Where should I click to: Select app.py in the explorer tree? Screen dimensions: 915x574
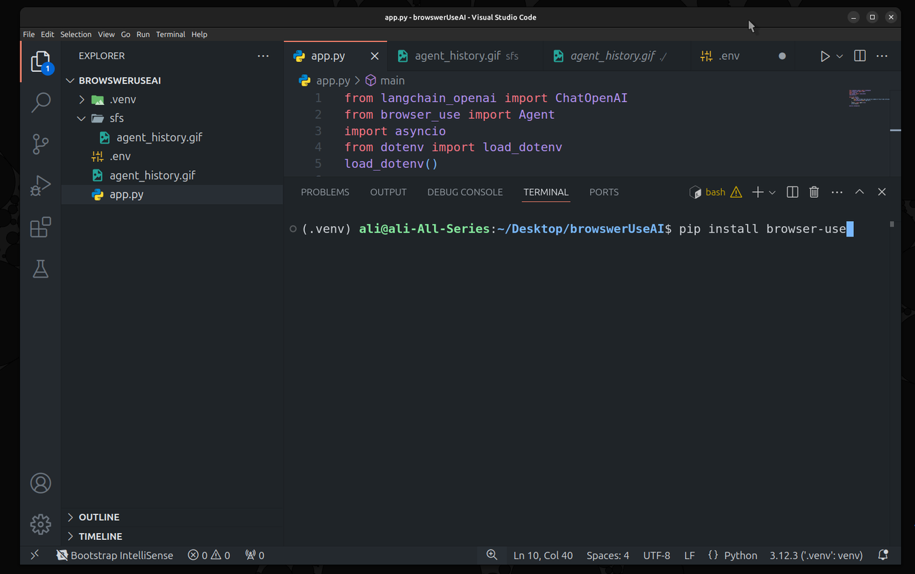127,195
